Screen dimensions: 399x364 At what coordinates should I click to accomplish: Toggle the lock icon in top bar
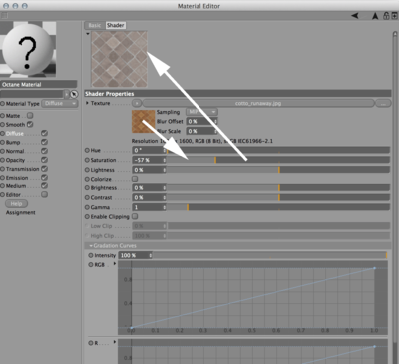click(386, 16)
